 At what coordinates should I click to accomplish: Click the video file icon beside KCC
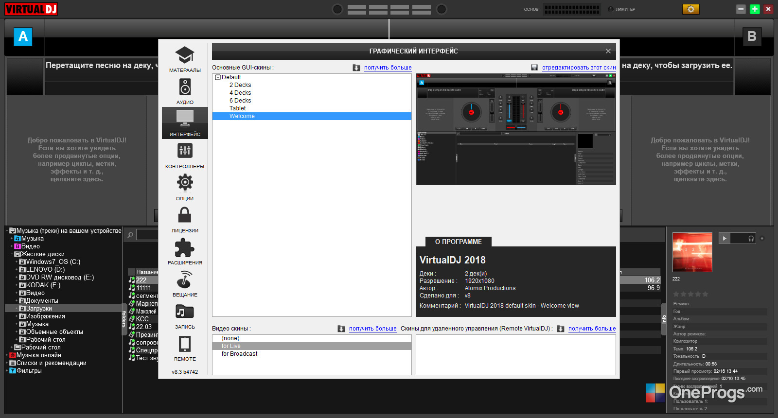click(x=132, y=319)
